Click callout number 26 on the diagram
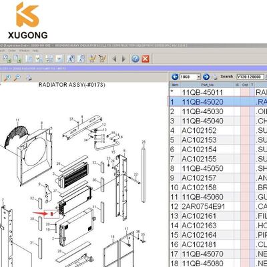The height and width of the screenshot is (267, 267). (x=144, y=142)
